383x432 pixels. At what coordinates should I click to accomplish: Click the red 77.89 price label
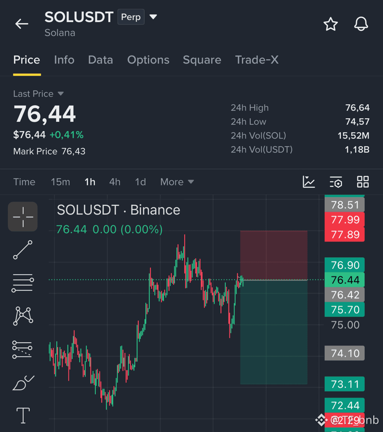(345, 235)
